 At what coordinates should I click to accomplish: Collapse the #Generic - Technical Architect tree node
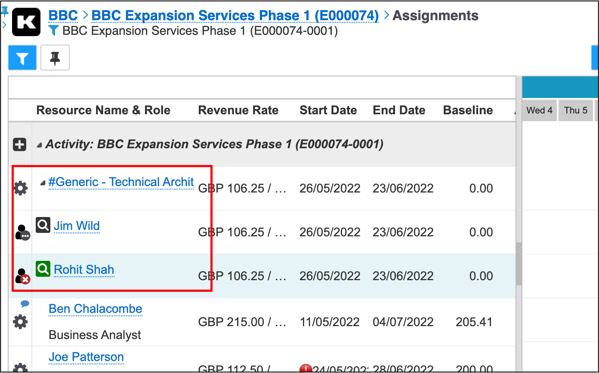click(x=42, y=183)
